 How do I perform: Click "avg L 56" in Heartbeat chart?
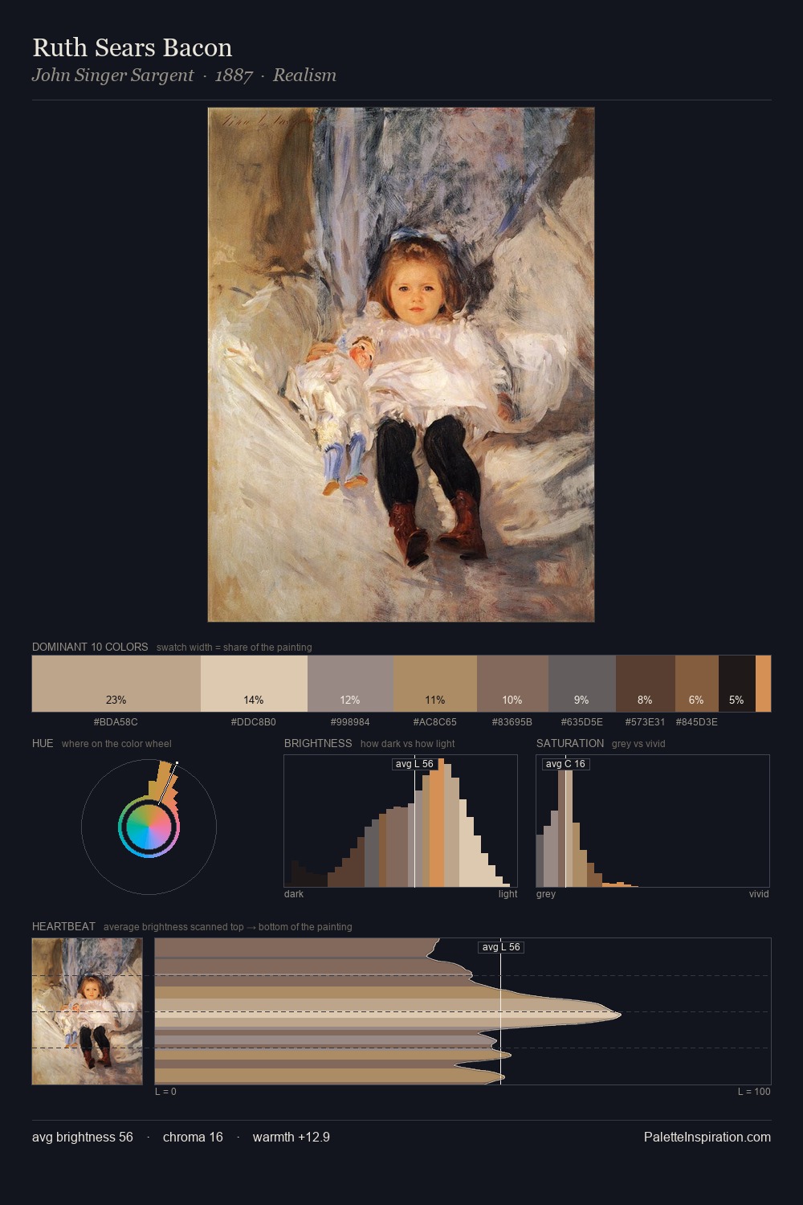tap(501, 947)
